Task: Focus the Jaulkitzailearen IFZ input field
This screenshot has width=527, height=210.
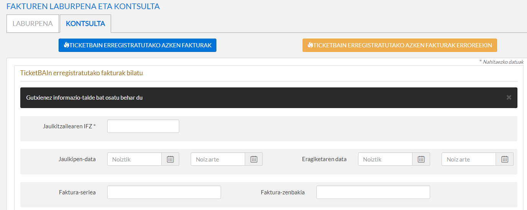Action: point(143,126)
